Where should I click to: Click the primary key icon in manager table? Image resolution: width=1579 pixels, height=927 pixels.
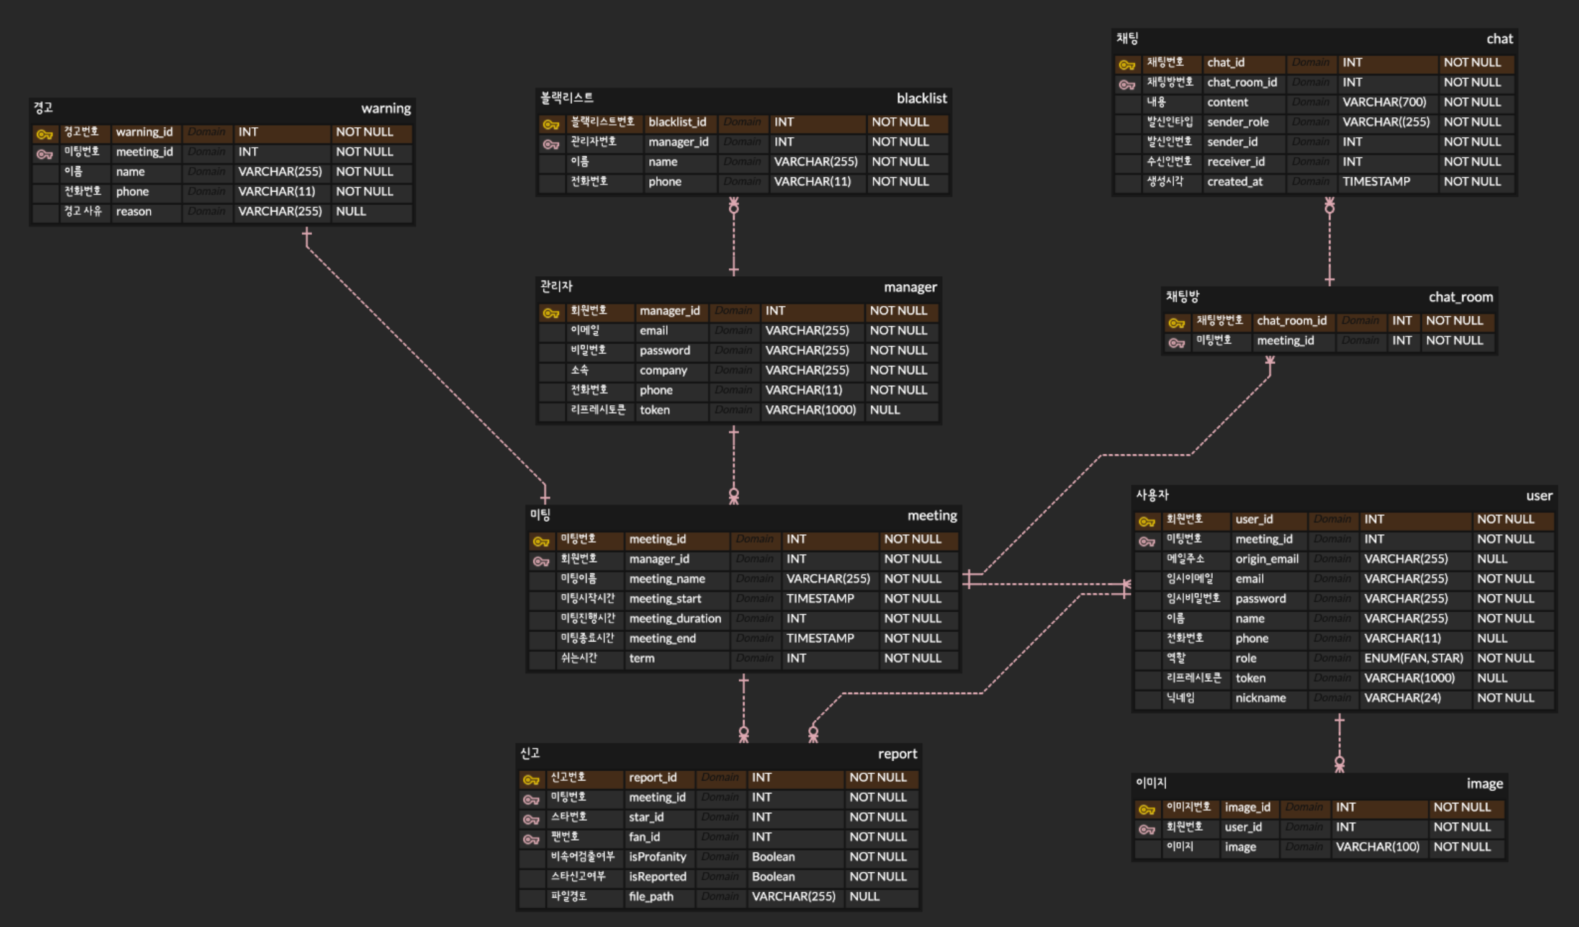[x=551, y=313]
